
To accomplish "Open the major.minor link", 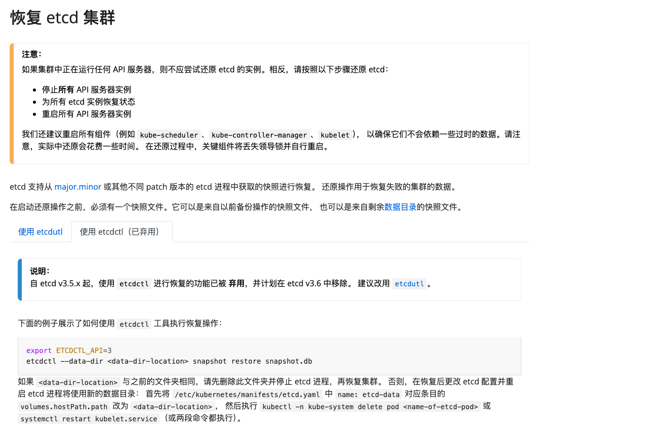I will click(x=78, y=187).
